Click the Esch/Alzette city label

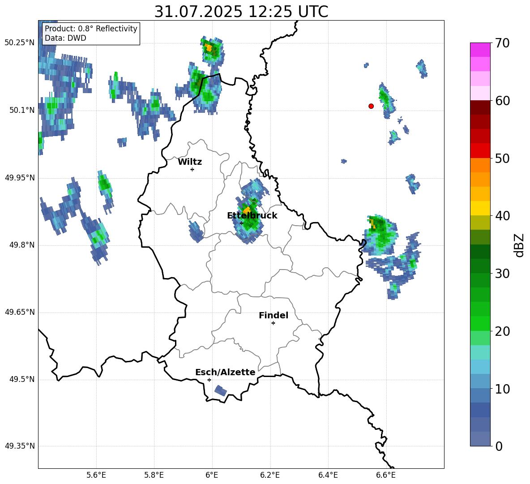click(x=225, y=372)
